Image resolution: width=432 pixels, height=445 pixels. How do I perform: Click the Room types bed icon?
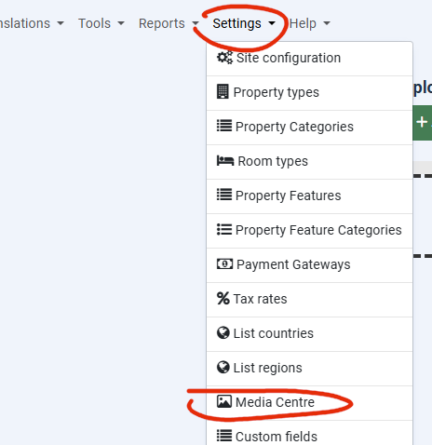pos(225,161)
